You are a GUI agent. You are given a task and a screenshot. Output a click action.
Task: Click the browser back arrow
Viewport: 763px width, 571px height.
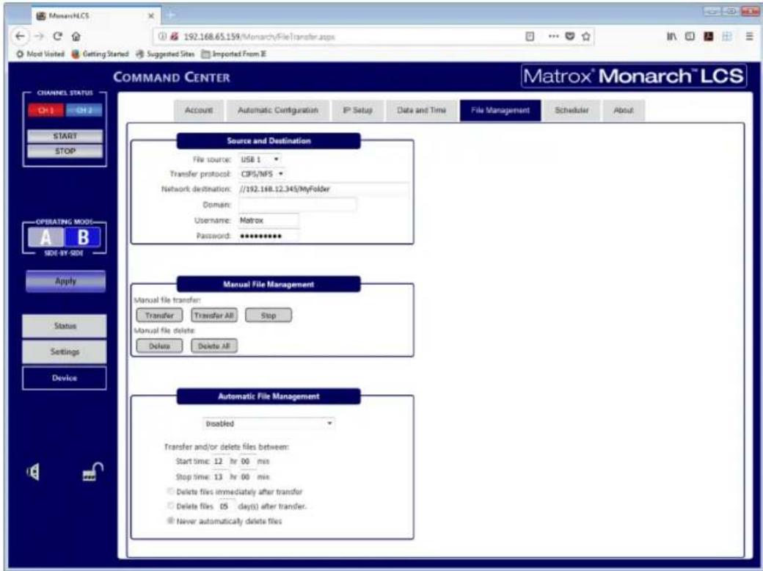(20, 37)
